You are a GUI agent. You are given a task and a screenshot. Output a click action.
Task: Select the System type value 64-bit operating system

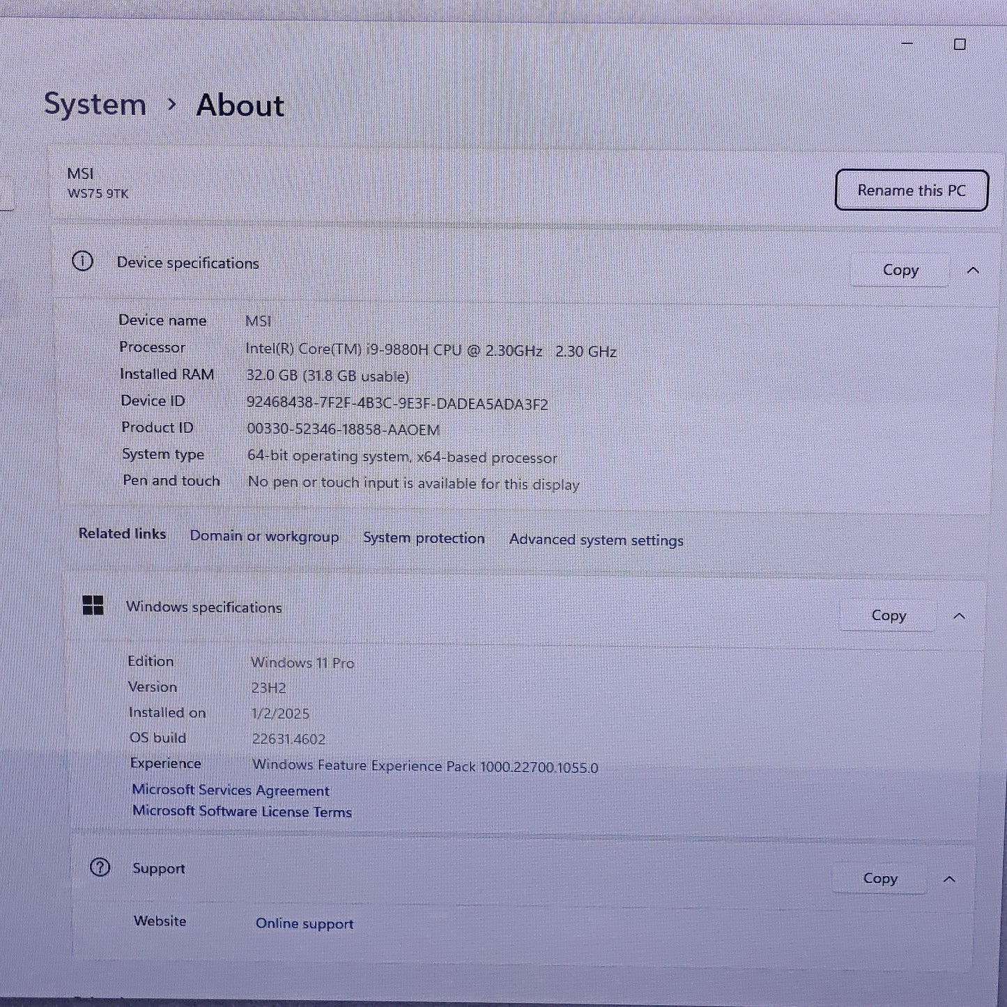point(402,457)
